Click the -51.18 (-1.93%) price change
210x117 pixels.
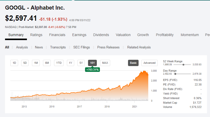pos(53,19)
